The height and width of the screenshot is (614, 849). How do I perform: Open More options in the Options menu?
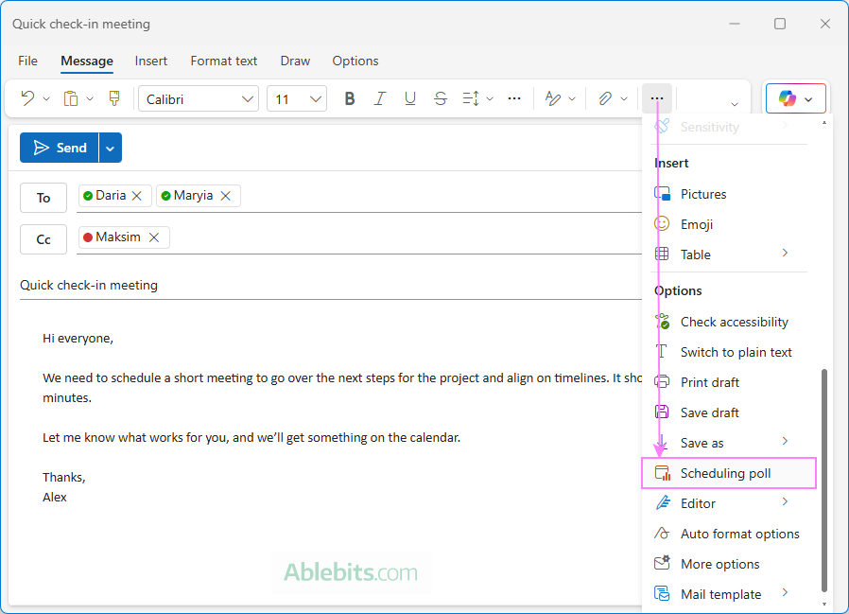[x=719, y=564]
